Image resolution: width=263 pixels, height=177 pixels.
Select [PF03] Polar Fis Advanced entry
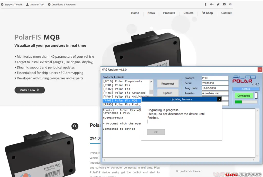[x=126, y=93]
